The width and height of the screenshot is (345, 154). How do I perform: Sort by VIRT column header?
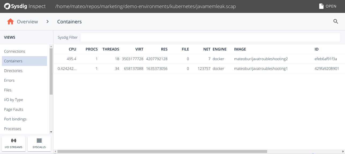(139, 49)
